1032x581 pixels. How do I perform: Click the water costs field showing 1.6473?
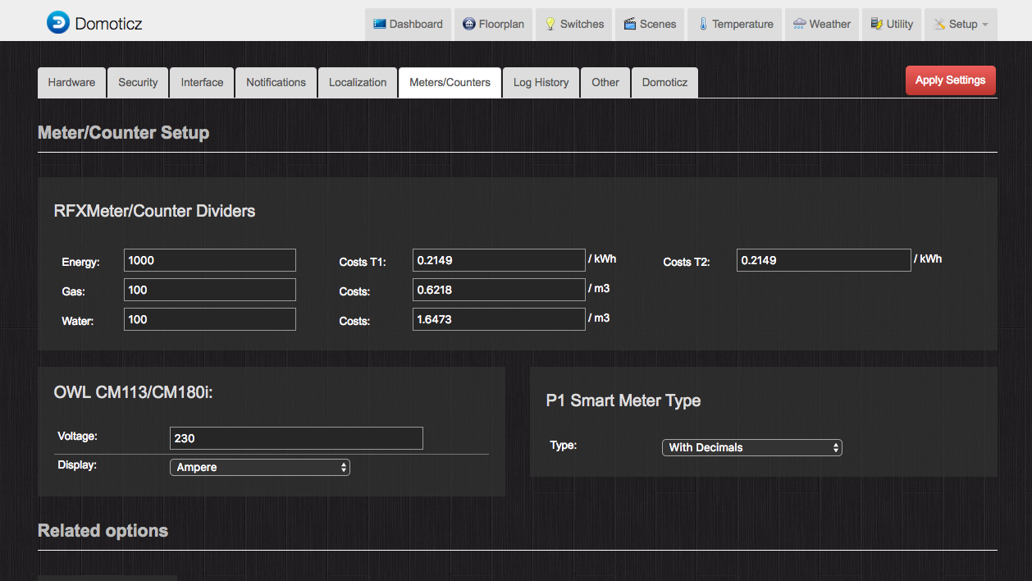click(x=499, y=319)
